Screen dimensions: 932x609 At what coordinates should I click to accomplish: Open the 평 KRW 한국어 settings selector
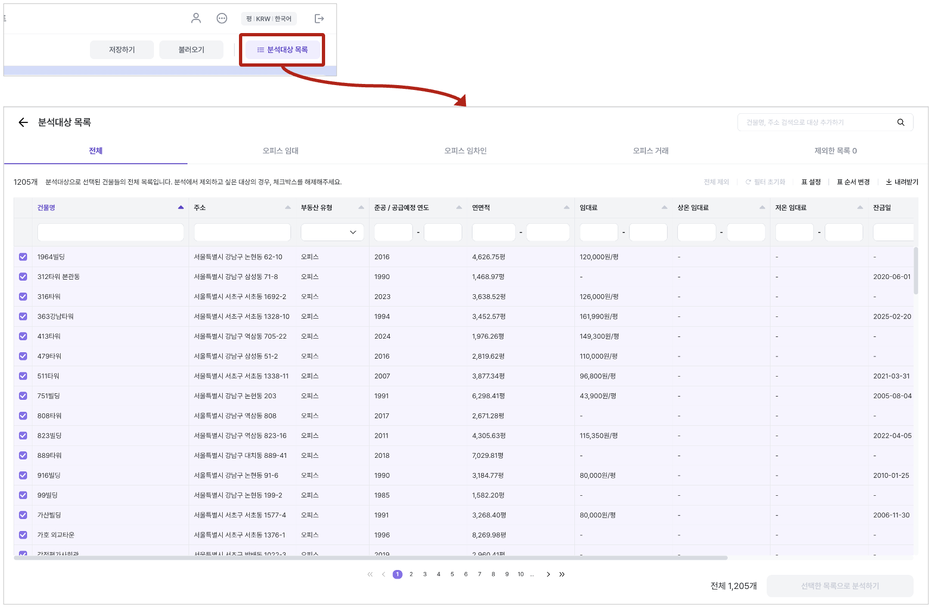click(269, 18)
